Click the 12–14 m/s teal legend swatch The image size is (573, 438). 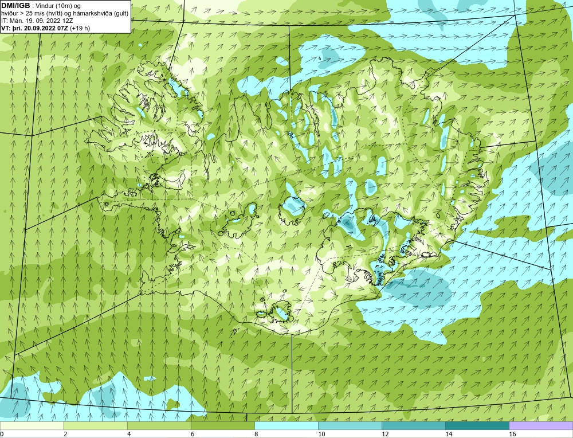[x=413, y=425]
